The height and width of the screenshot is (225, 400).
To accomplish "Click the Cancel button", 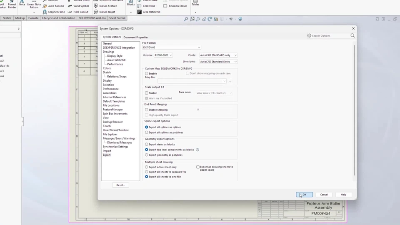I will tap(324, 195).
